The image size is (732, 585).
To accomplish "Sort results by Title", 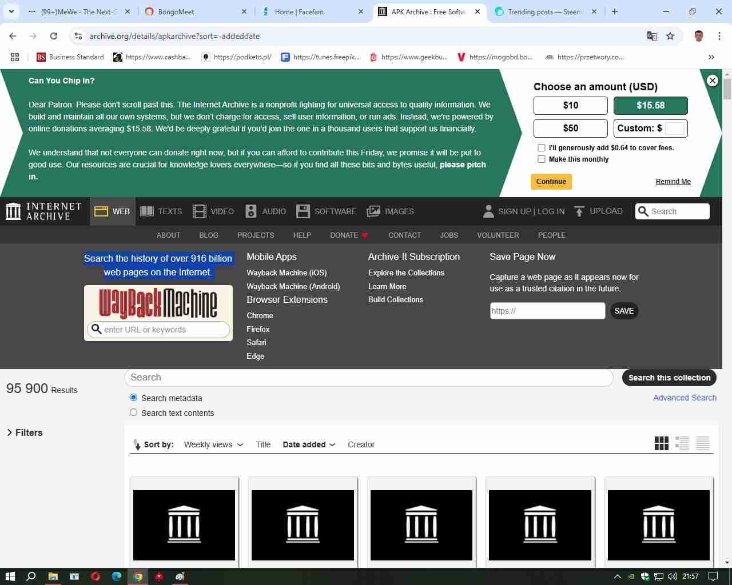I will point(263,444).
